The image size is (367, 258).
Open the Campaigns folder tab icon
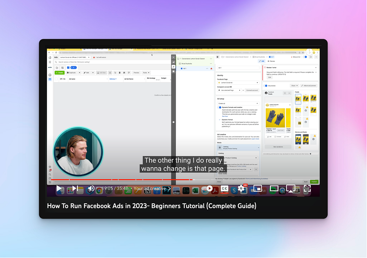(x=57, y=67)
